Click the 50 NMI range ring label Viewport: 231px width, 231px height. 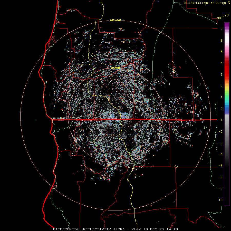tap(115, 68)
